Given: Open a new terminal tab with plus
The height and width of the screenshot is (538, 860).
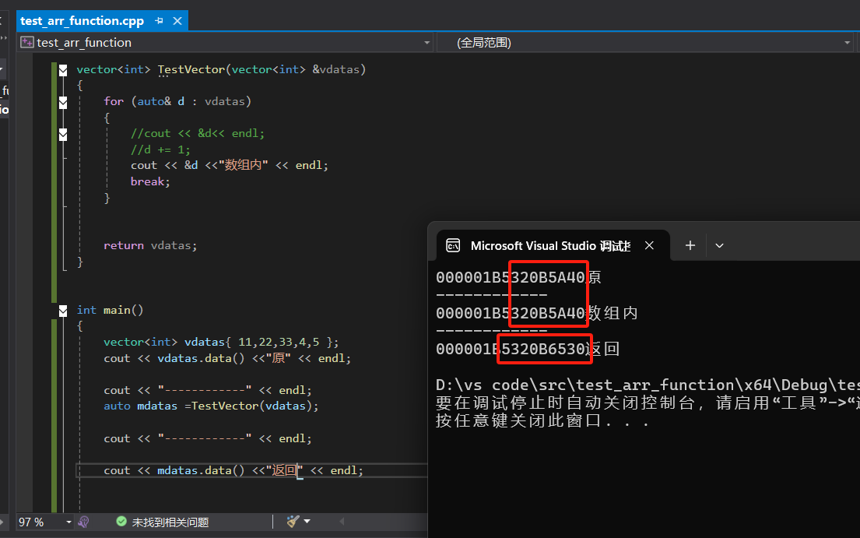Looking at the screenshot, I should pos(690,245).
